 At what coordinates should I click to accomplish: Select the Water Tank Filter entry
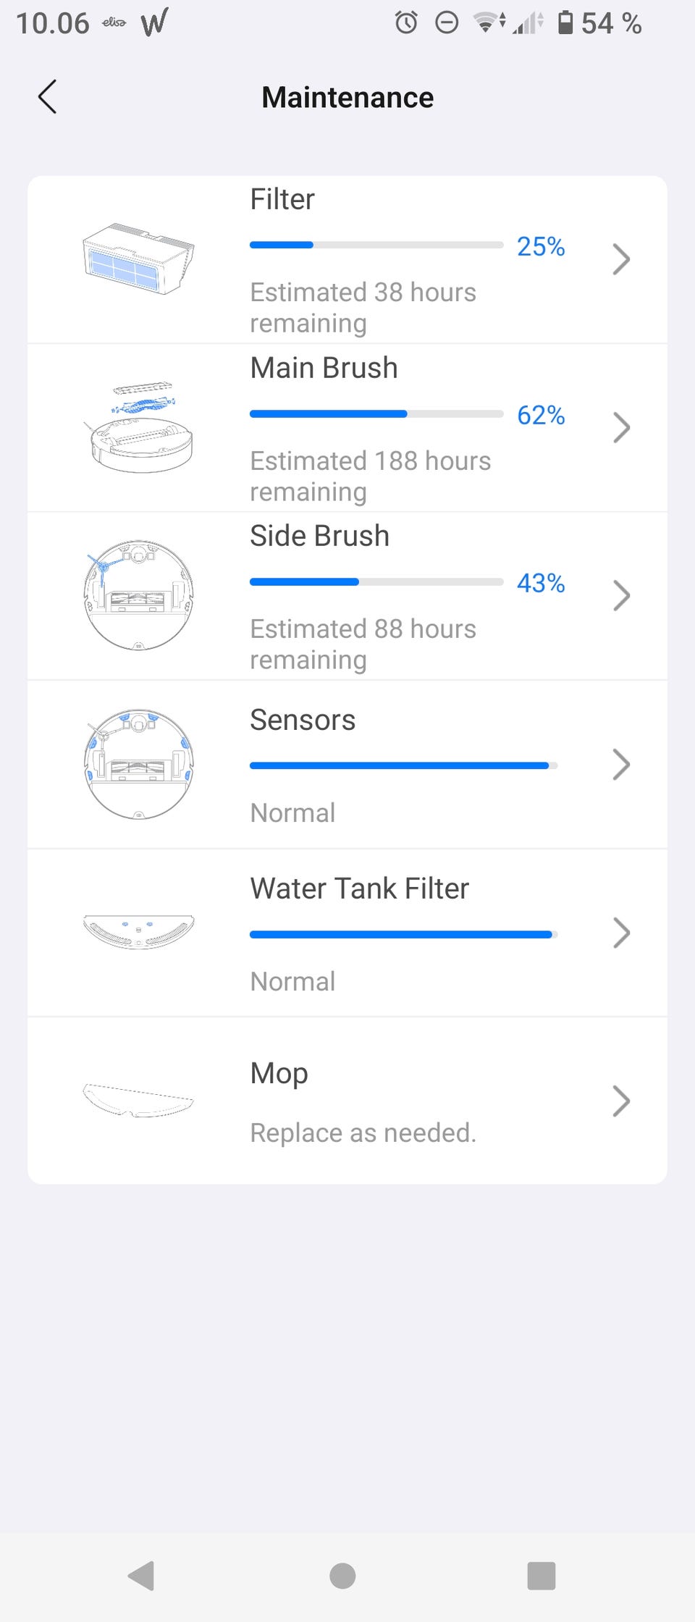point(359,889)
